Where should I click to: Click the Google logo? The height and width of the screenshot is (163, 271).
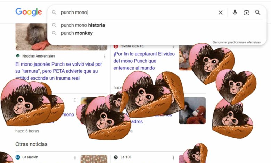[x=28, y=12]
